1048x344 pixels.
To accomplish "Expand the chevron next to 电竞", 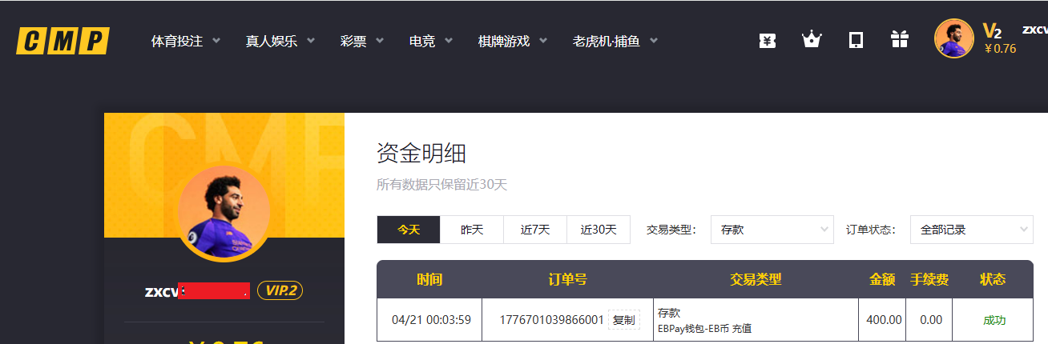I will [449, 40].
